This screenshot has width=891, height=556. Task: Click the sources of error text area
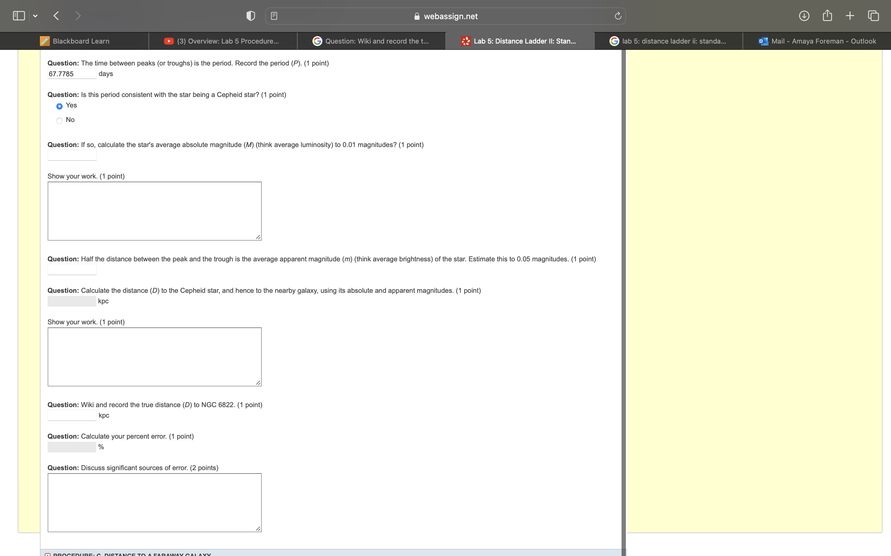click(x=154, y=502)
